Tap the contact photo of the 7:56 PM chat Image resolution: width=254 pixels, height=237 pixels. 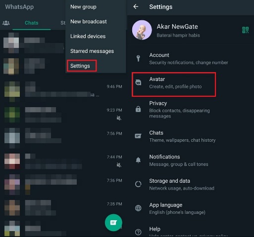tap(12, 138)
